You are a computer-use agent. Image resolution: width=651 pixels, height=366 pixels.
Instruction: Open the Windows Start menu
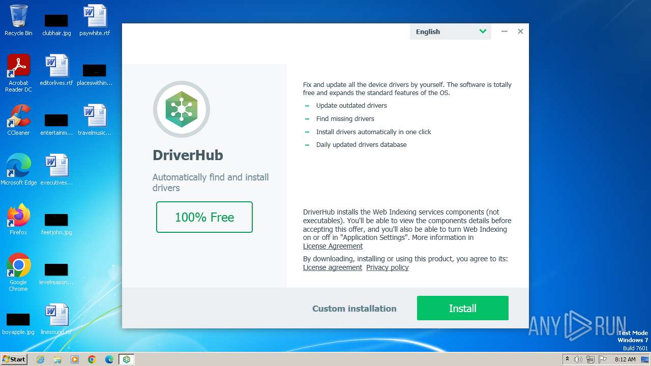[14, 359]
